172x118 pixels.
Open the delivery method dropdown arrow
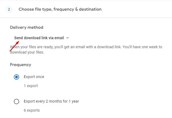(67, 38)
